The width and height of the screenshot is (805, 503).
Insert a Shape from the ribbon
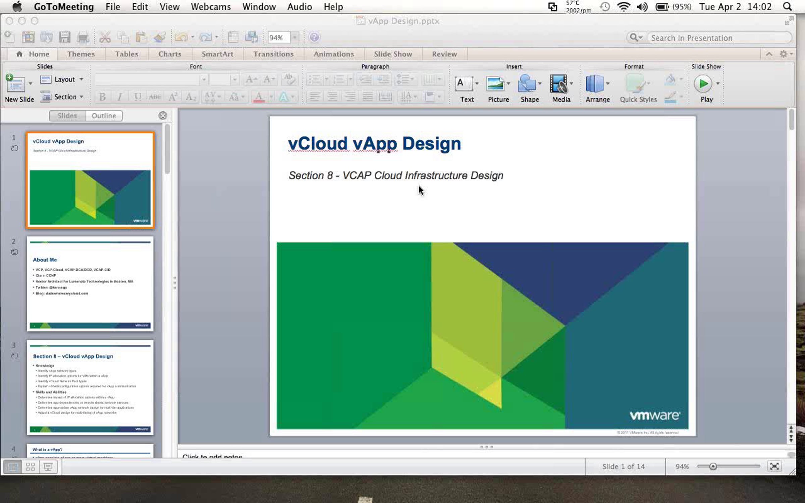527,83
